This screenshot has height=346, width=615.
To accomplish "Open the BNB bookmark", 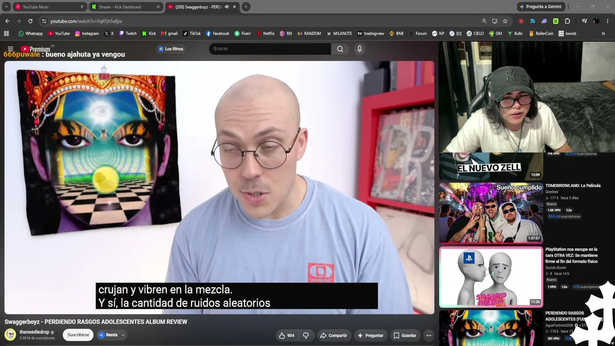I will [396, 34].
